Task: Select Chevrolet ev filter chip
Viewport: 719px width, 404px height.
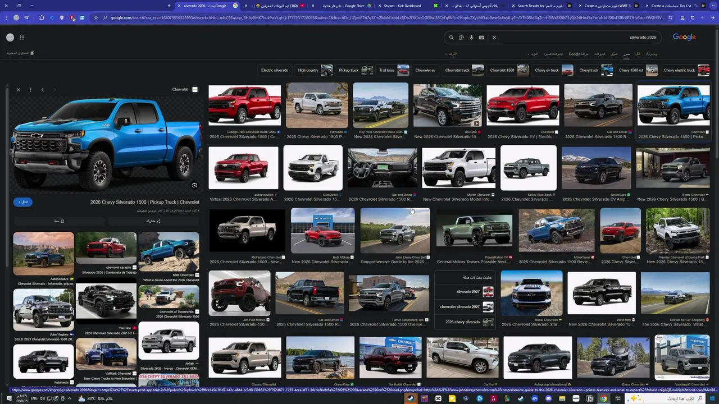Action: click(425, 70)
